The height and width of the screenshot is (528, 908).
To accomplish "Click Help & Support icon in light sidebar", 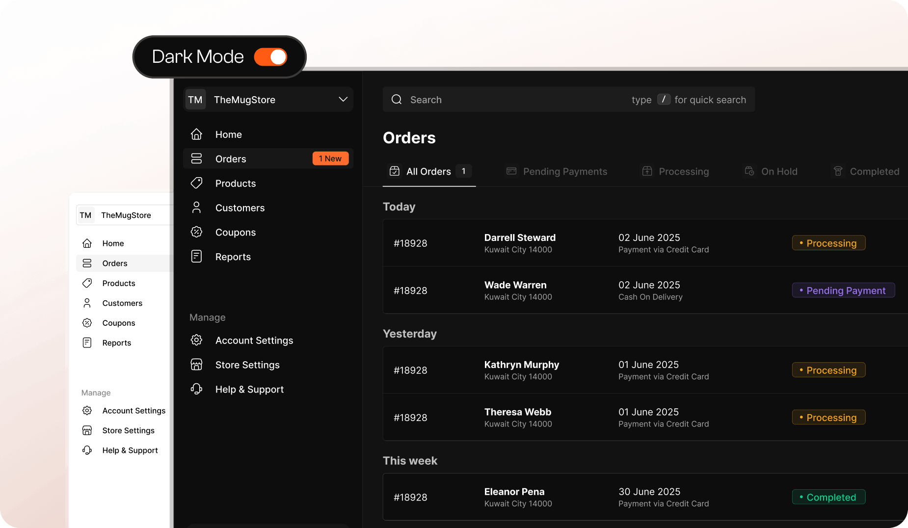I will (87, 450).
